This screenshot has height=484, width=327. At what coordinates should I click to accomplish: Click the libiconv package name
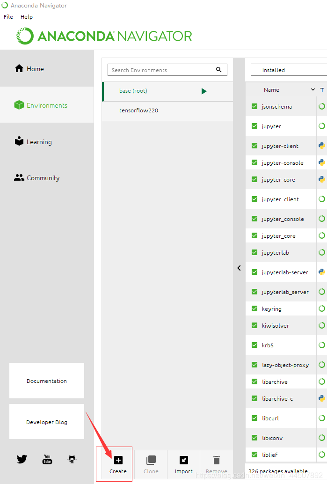pyautogui.click(x=272, y=438)
